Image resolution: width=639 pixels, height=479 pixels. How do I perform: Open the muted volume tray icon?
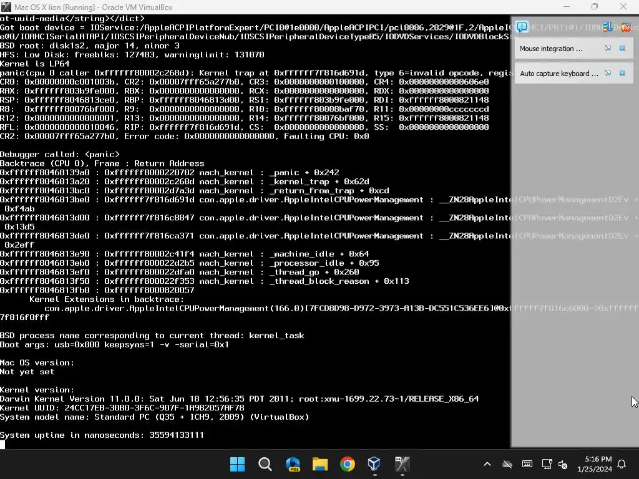563,464
